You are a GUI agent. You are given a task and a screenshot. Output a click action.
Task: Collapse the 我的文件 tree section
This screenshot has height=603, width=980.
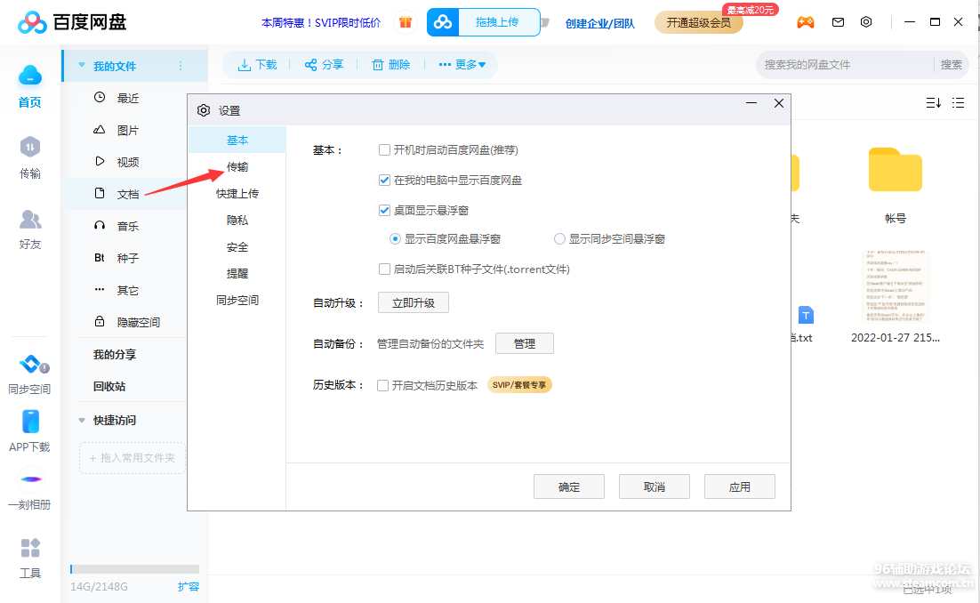coord(82,66)
